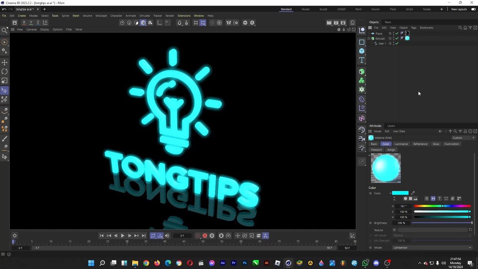Image resolution: width=478 pixels, height=269 pixels.
Task: Open the rectangle spline tool icon
Action: pyautogui.click(x=361, y=42)
